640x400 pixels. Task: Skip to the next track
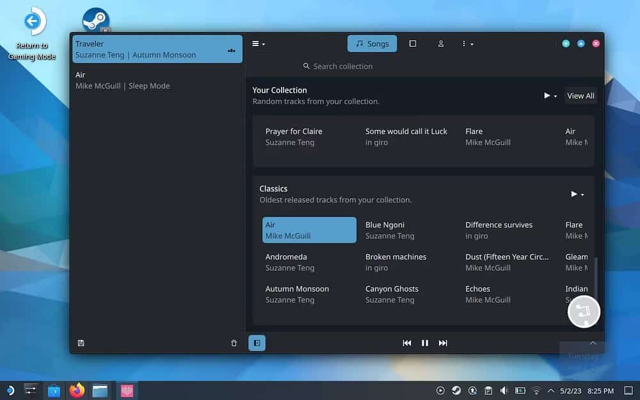point(443,343)
